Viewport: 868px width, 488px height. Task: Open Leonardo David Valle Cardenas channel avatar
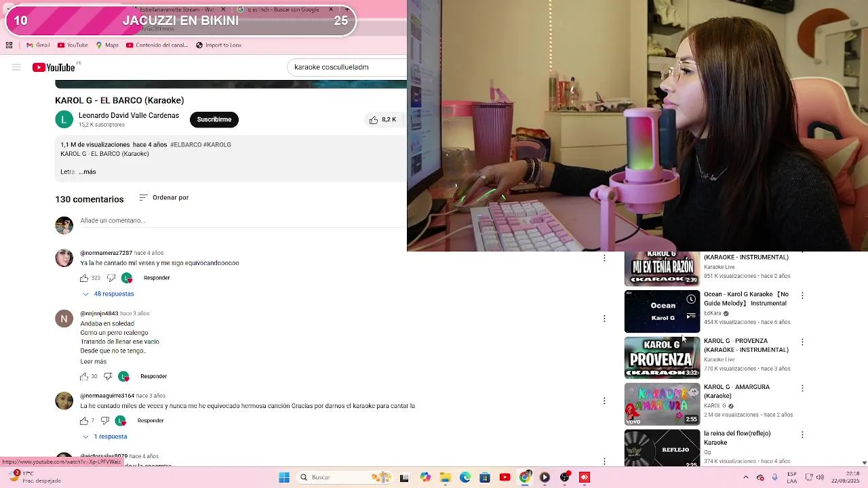tap(64, 120)
